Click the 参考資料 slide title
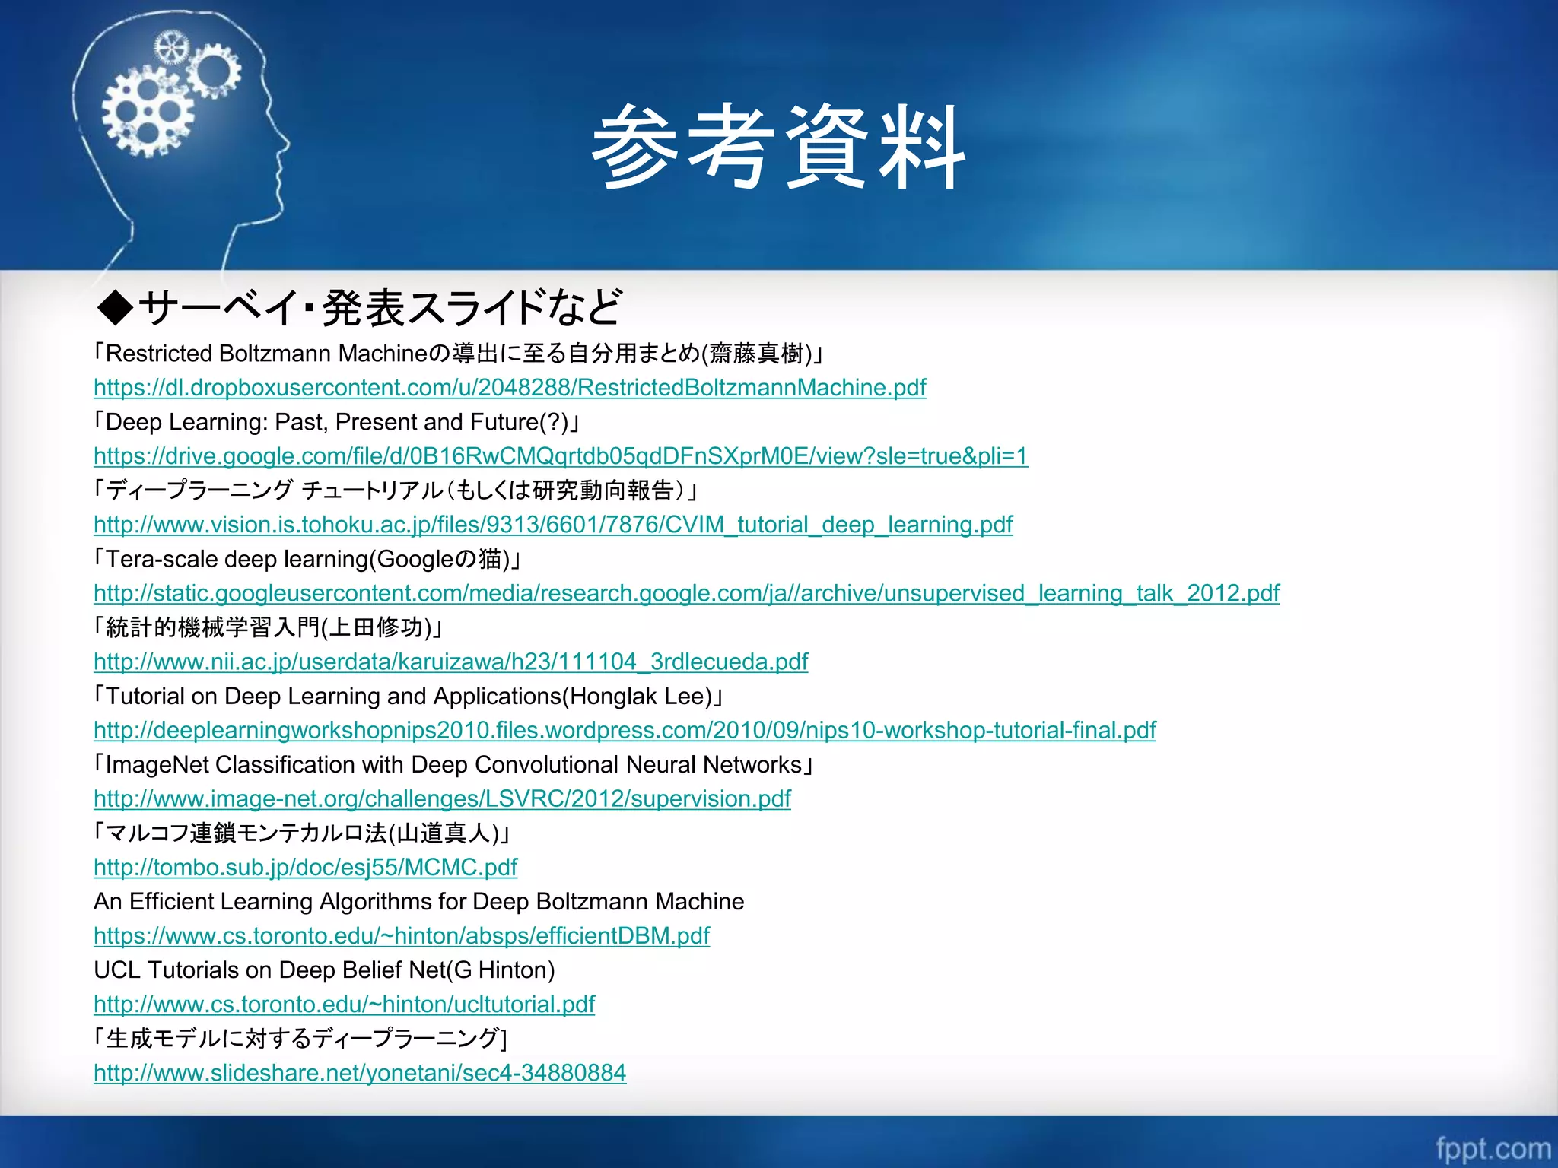 click(779, 146)
